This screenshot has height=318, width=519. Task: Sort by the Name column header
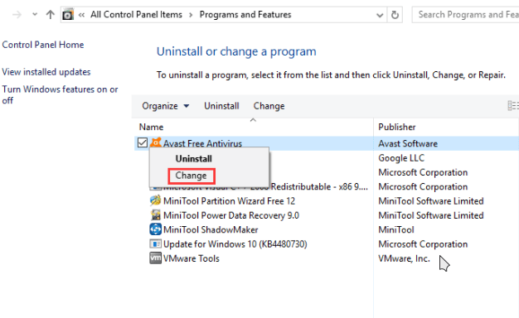tap(151, 128)
